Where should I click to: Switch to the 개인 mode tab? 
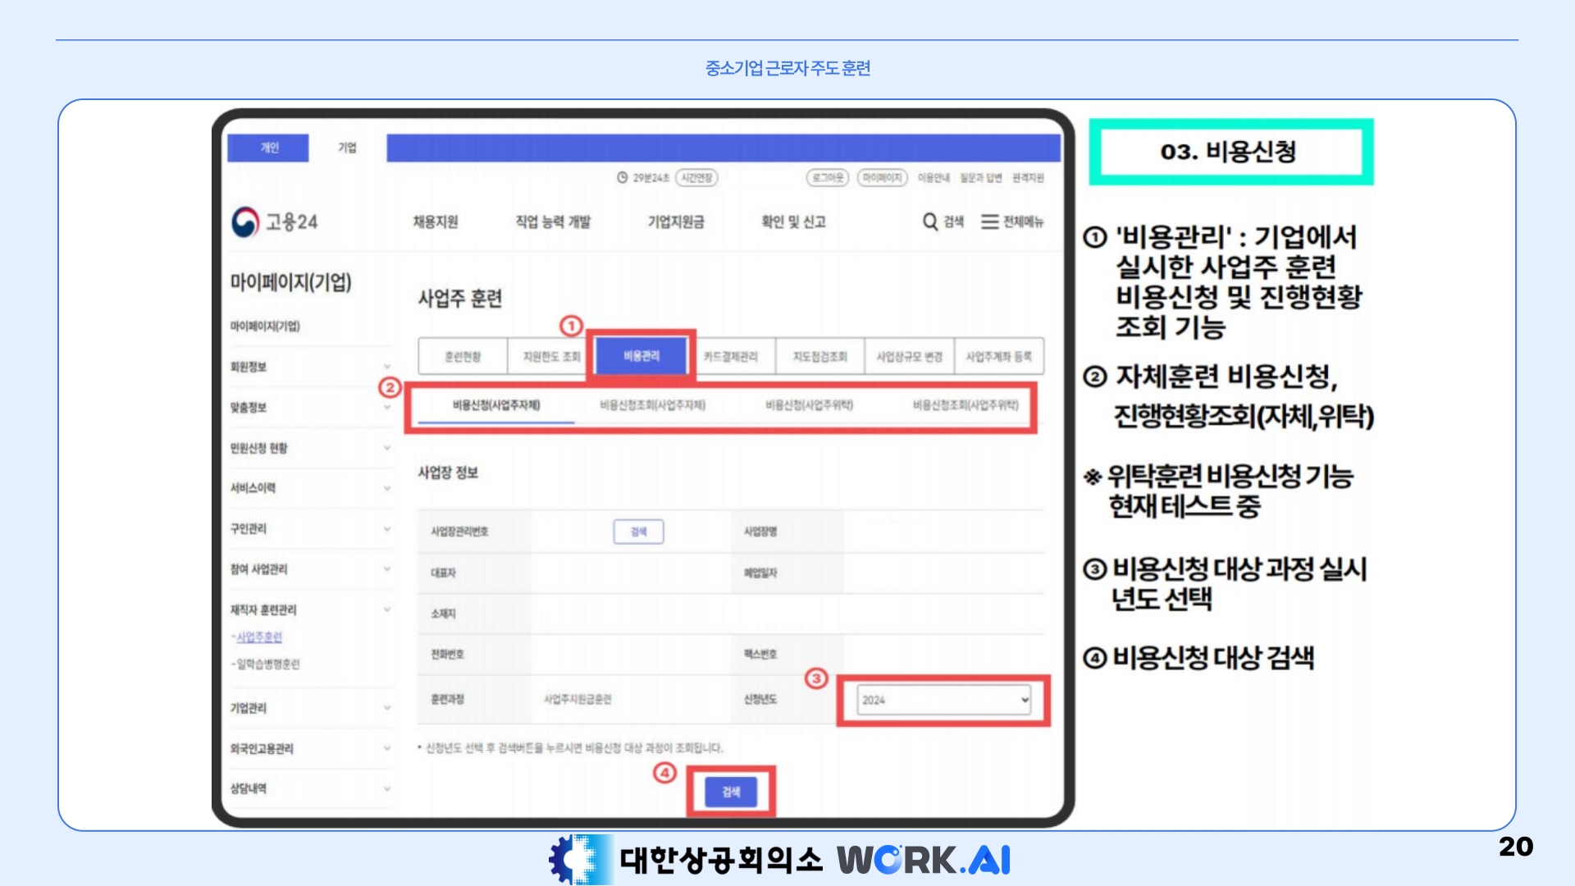pos(269,148)
